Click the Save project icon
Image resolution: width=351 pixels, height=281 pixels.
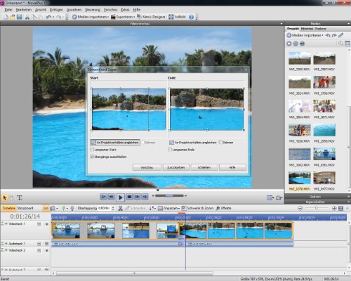(x=20, y=17)
